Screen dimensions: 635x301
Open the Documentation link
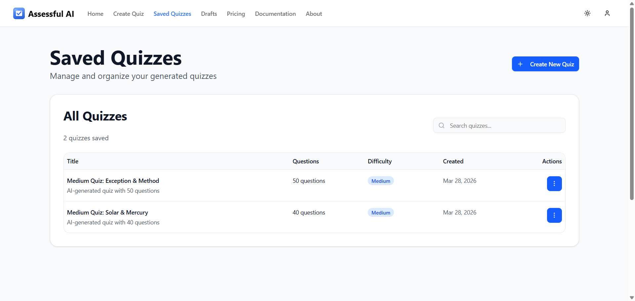(x=275, y=14)
